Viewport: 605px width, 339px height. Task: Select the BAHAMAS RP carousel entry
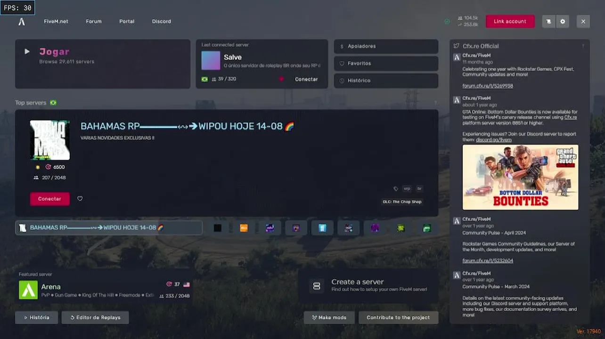(x=109, y=228)
